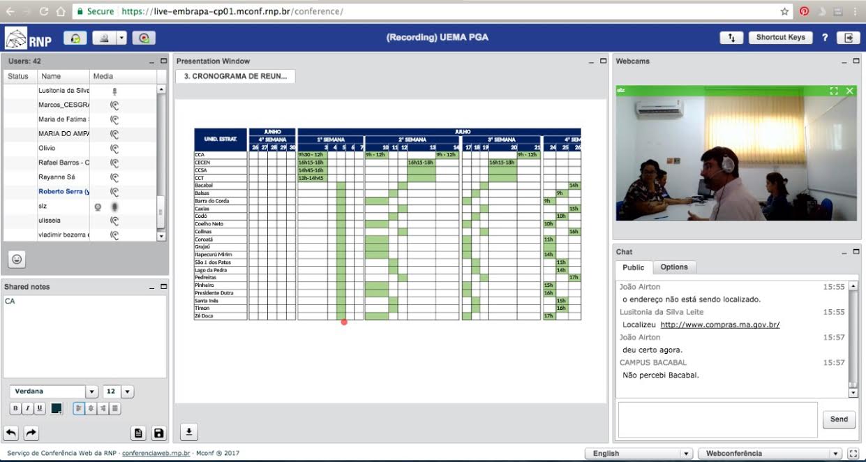Image resolution: width=866 pixels, height=462 pixels.
Task: Undo the last shared notes edit
Action: click(12, 433)
